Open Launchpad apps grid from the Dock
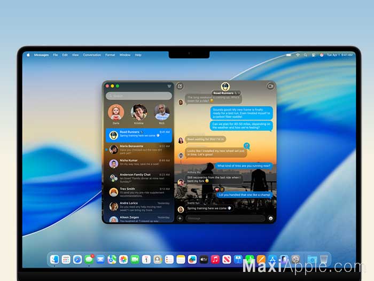 click(x=66, y=259)
